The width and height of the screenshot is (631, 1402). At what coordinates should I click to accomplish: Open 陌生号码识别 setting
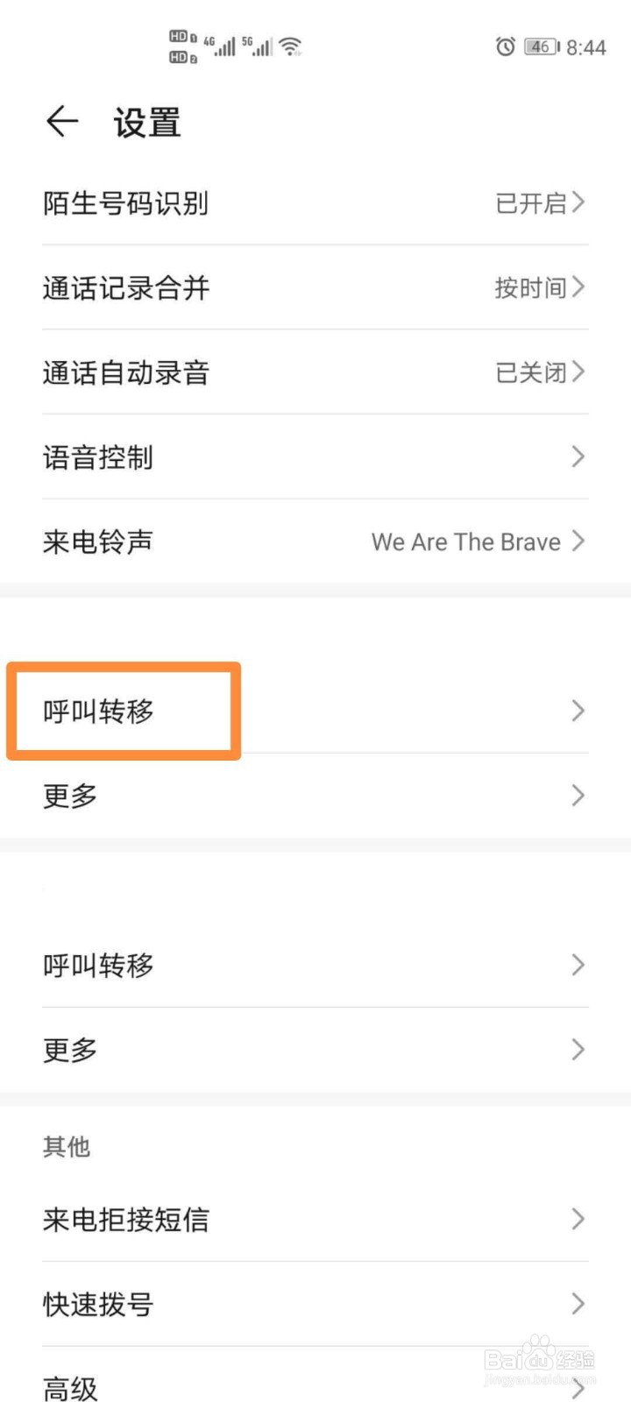(126, 203)
